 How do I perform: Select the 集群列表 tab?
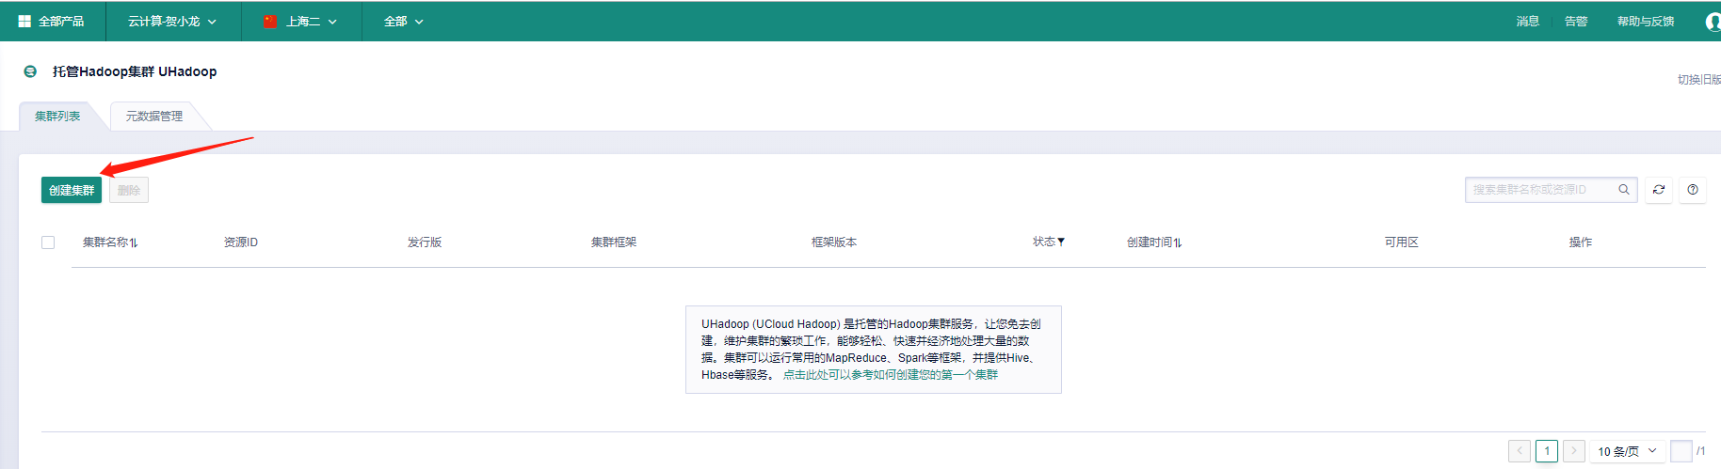57,117
